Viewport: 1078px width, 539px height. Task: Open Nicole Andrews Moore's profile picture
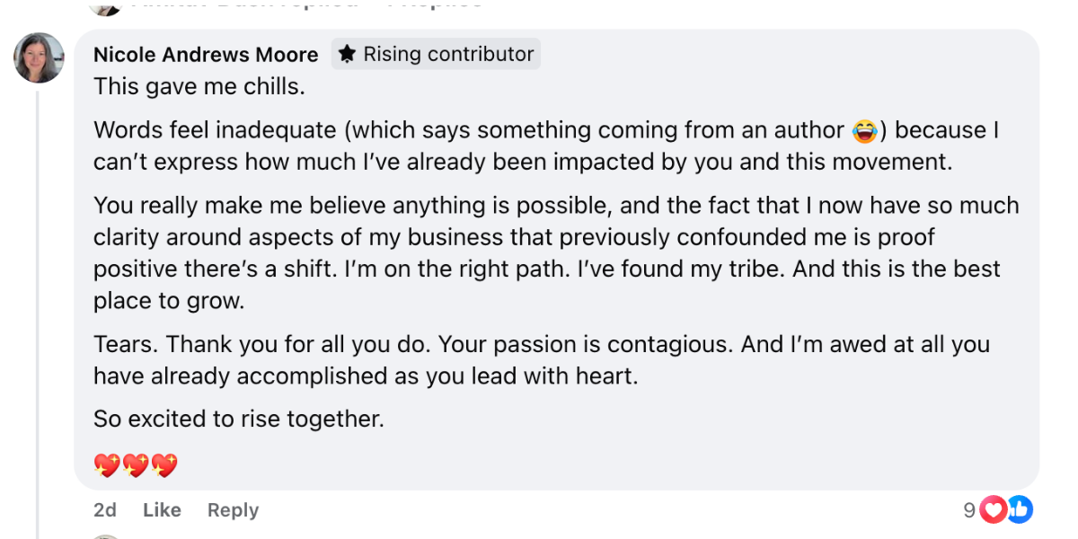(x=39, y=57)
